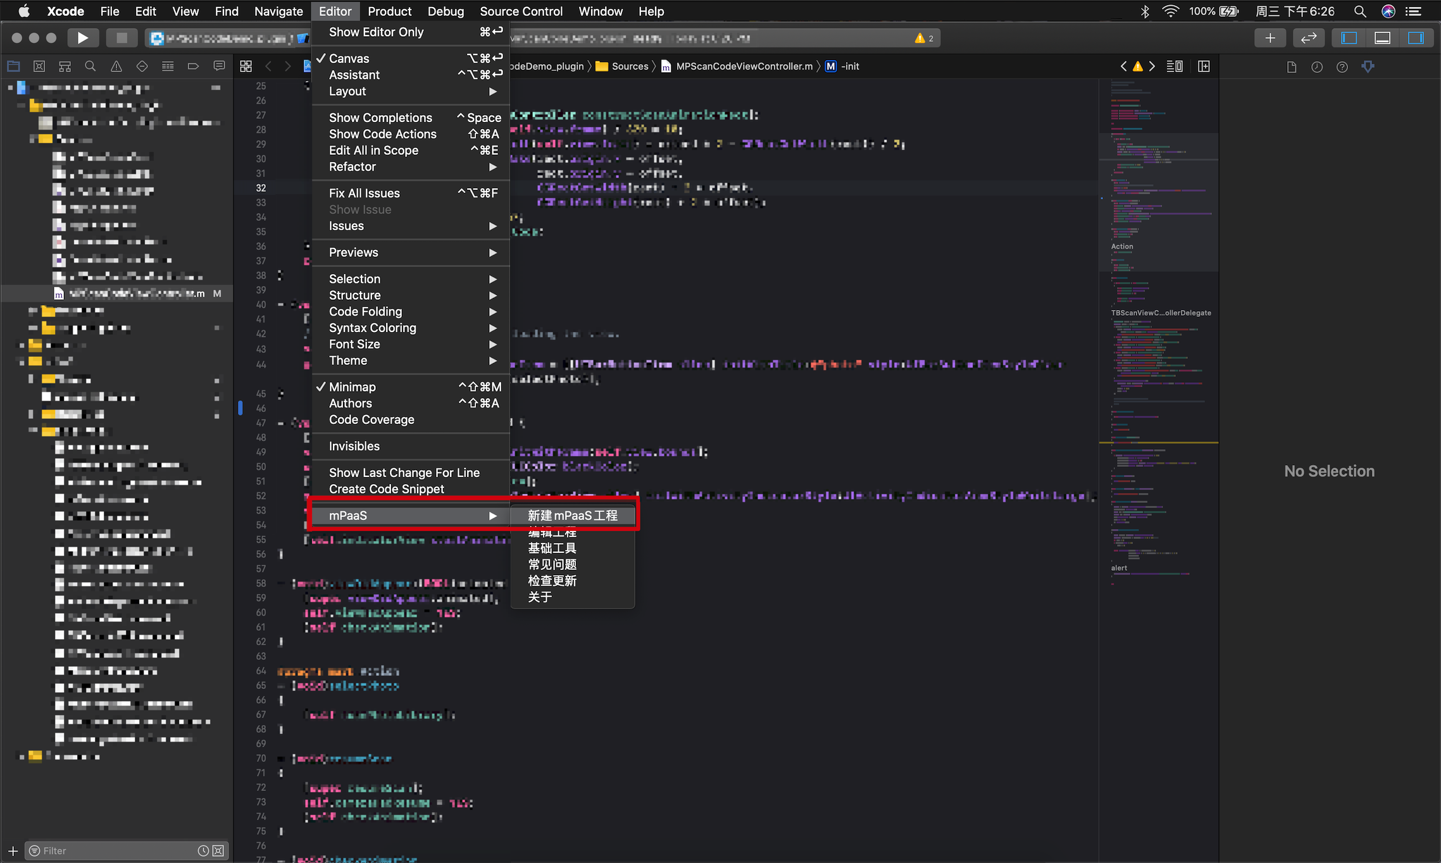Select 检查更新 in mPaaS submenu
Image resolution: width=1441 pixels, height=863 pixels.
pyautogui.click(x=573, y=581)
